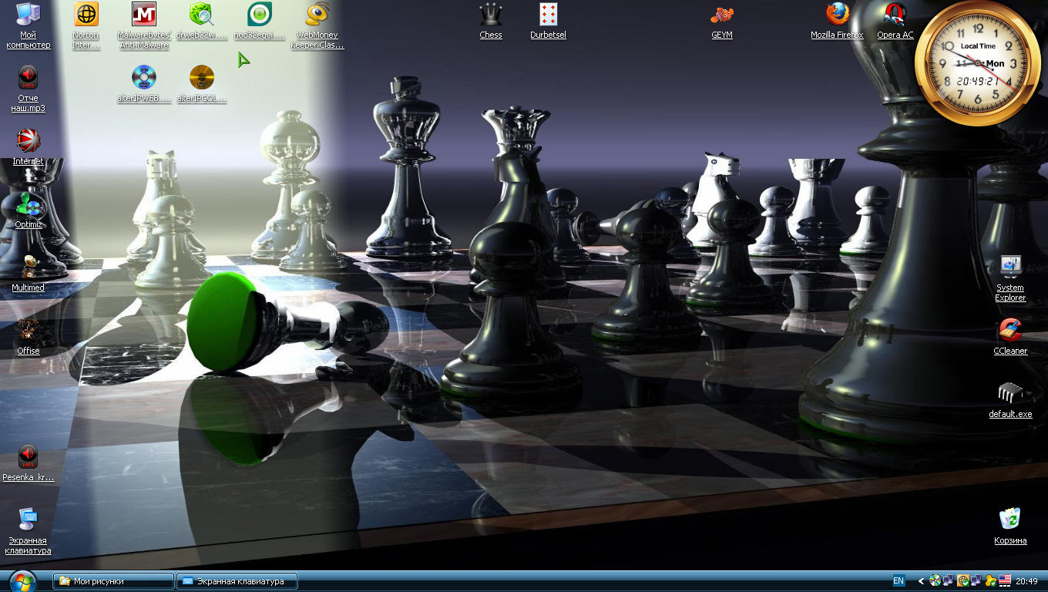This screenshot has width=1048, height=592.
Task: Launch System Explorer shortcut
Action: [x=1010, y=279]
